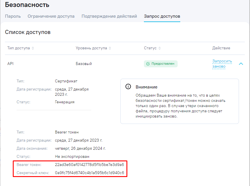
Task: Click the checkmark icon in the Предоставлен badge
Action: pyautogui.click(x=148, y=64)
